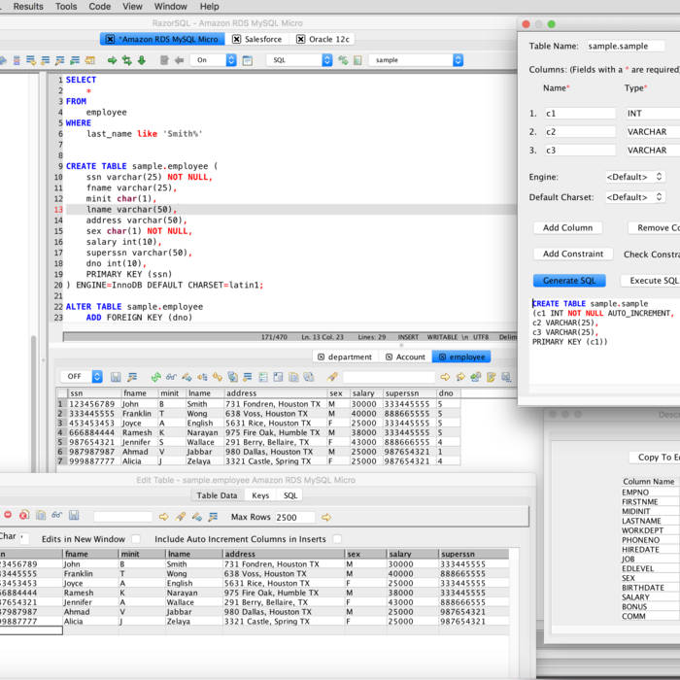680x680 pixels.
Task: Open the On auto-commit dropdown
Action: point(214,60)
